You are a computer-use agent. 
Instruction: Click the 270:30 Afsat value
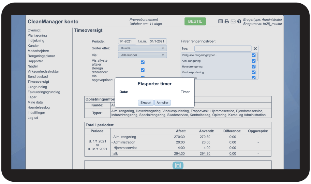tap(179, 137)
